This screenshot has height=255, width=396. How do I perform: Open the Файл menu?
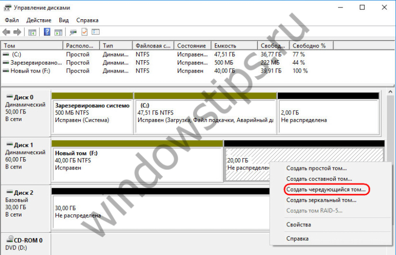(11, 20)
